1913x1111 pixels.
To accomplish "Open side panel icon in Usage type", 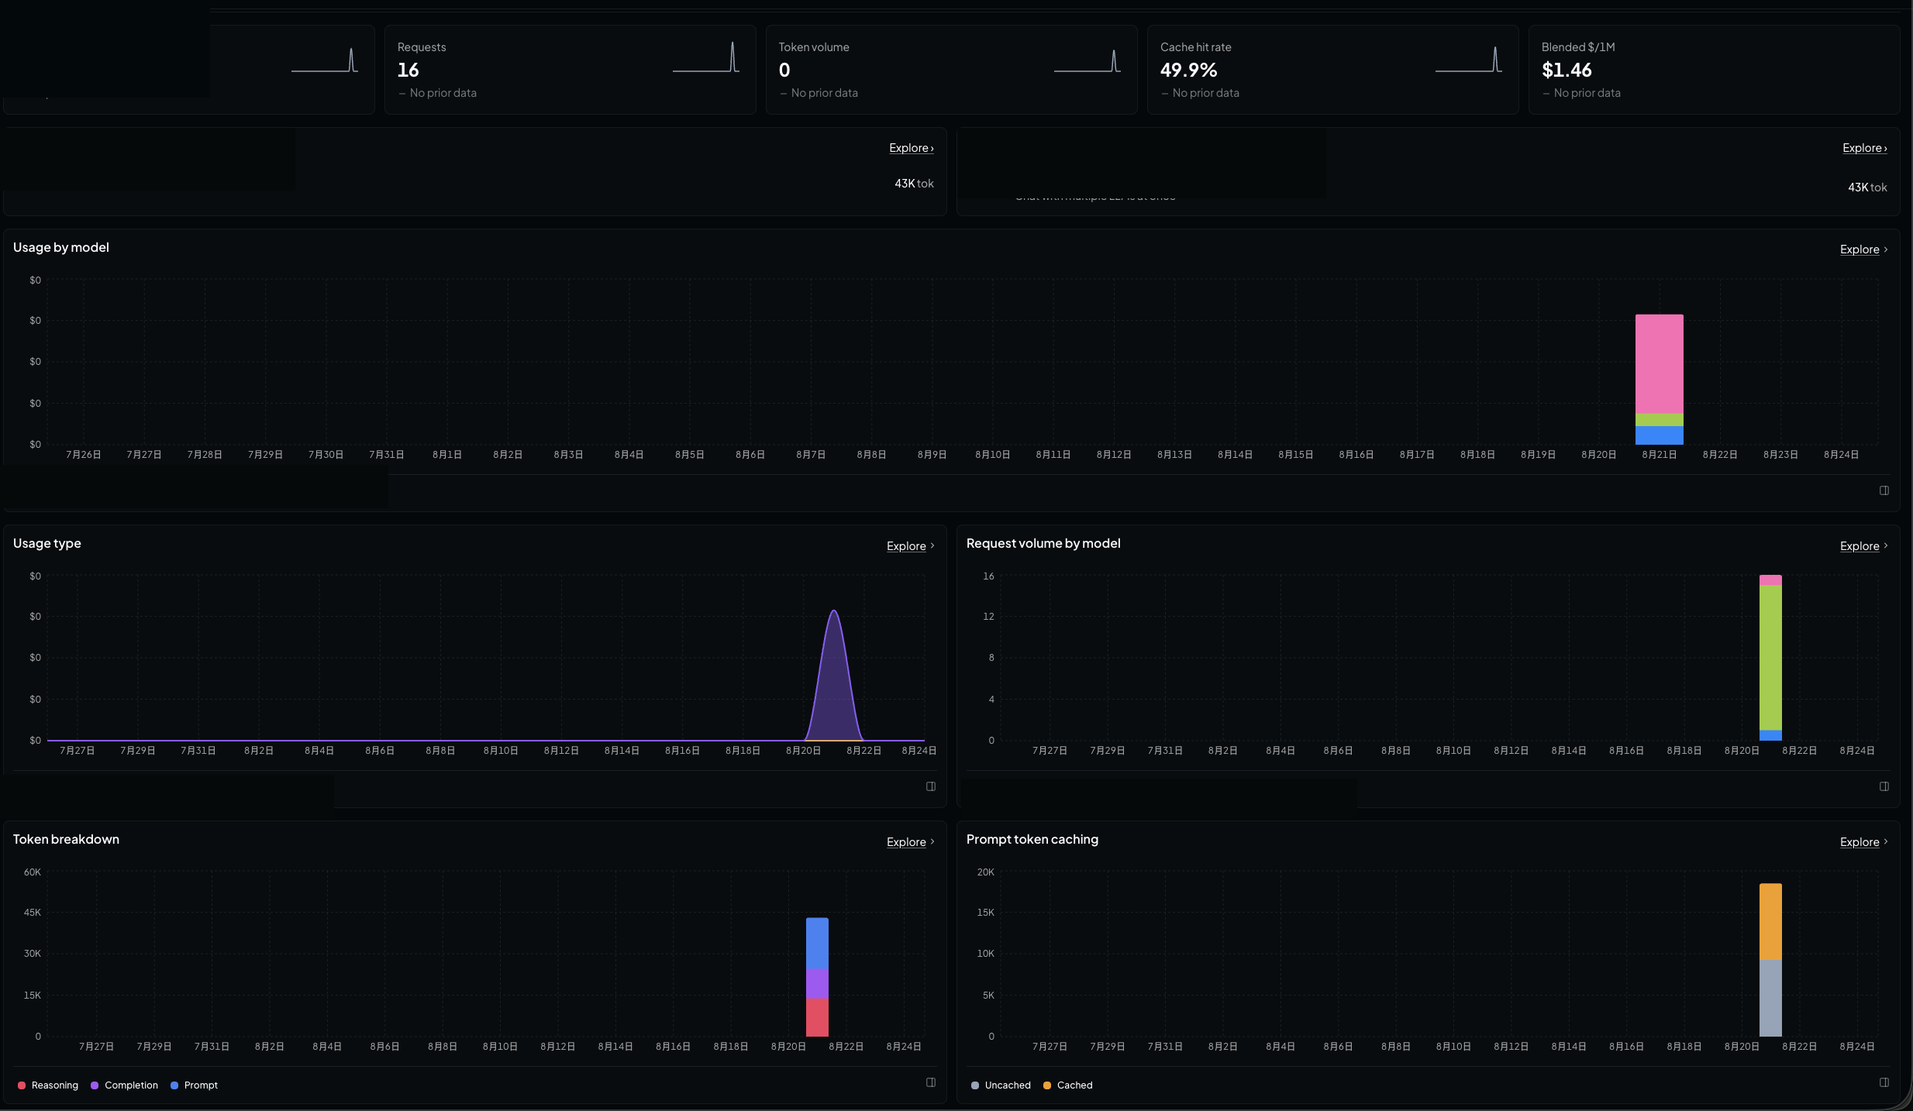I will pos(931,786).
